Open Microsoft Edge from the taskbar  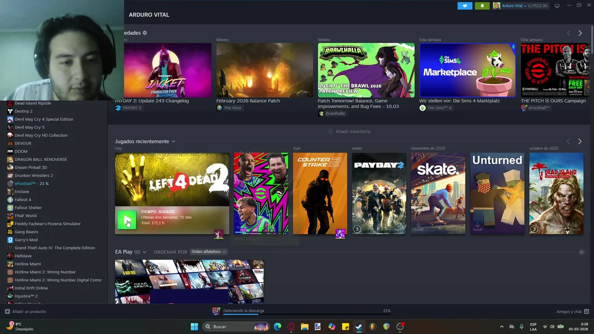coord(278,327)
